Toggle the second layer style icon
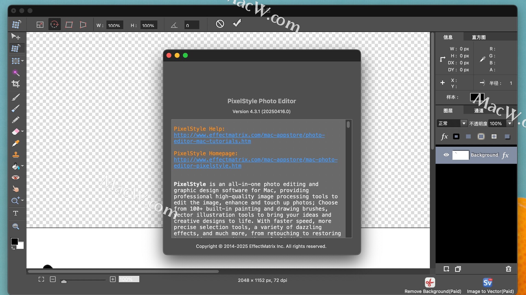The image size is (526, 295). tap(468, 137)
